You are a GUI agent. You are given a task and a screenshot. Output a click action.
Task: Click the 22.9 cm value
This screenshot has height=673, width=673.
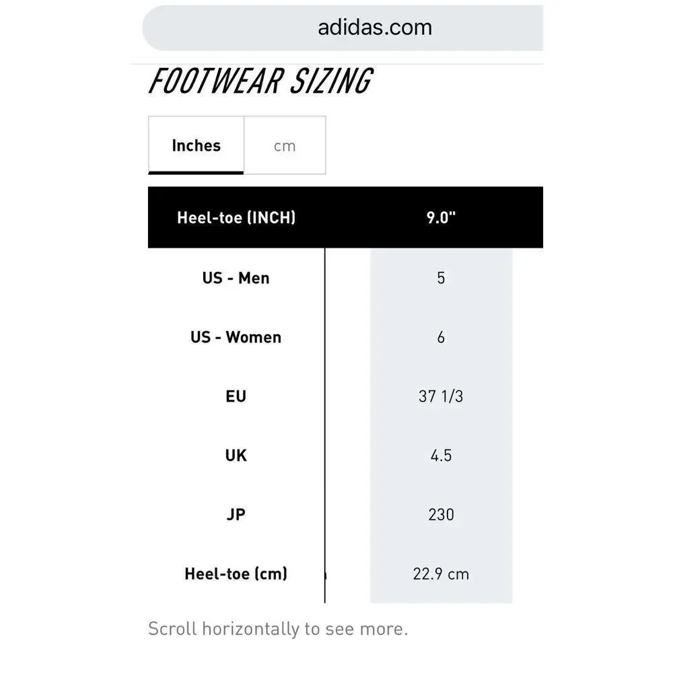(441, 574)
